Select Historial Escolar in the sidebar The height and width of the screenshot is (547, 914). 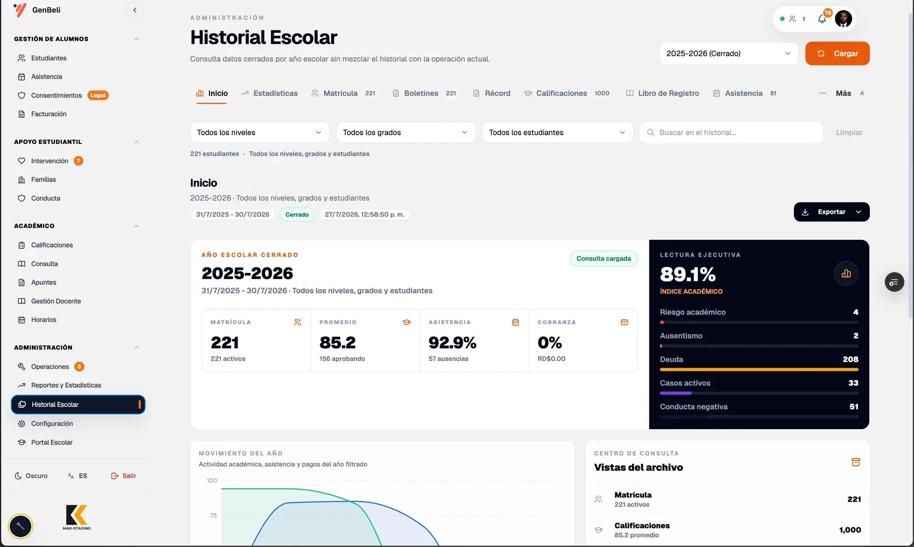click(x=78, y=405)
